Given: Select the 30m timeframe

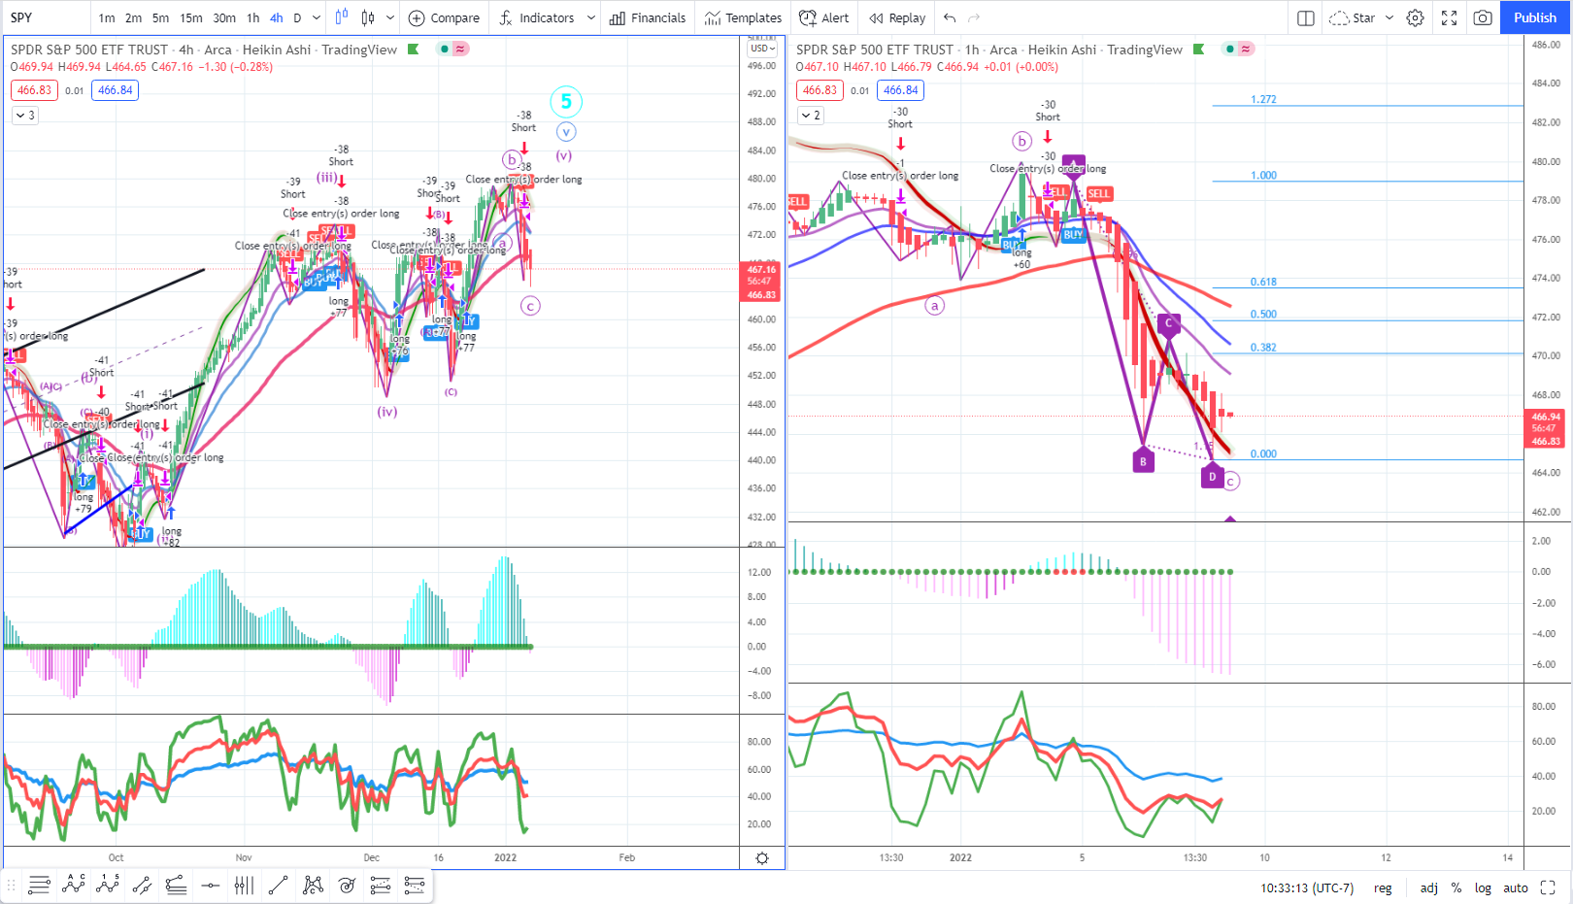Looking at the screenshot, I should (224, 17).
